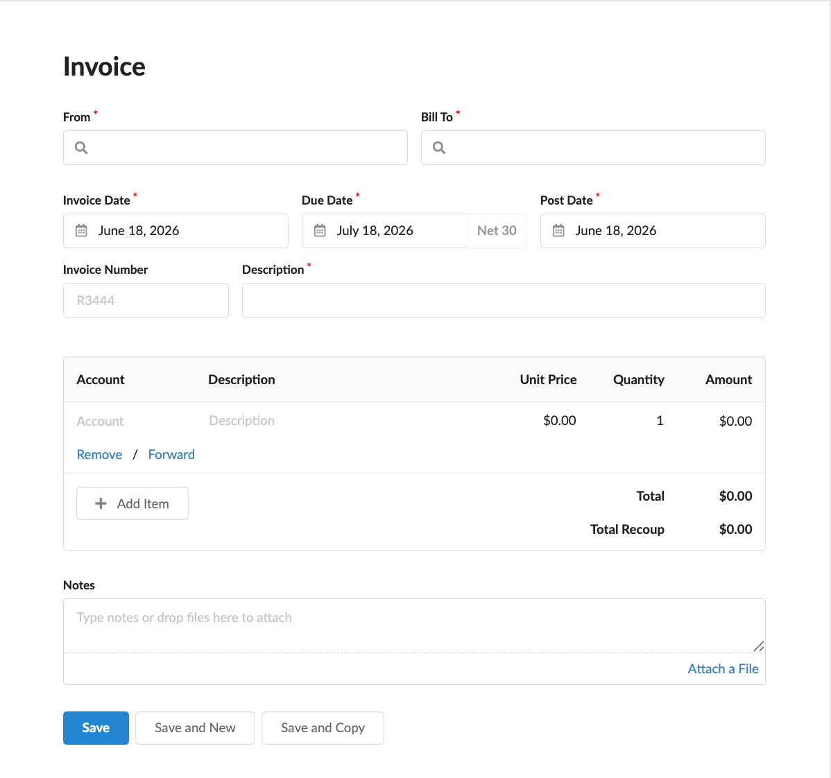This screenshot has width=831, height=778.
Task: Click the Notes text area
Action: coord(414,626)
